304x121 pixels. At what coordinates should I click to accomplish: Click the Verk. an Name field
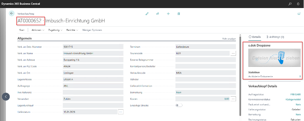click(x=93, y=53)
